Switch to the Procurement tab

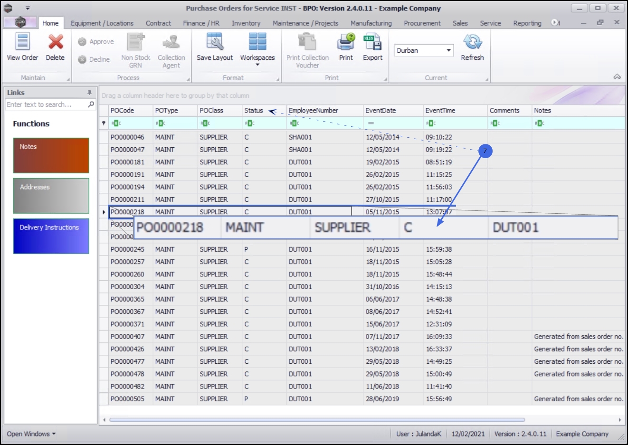pyautogui.click(x=422, y=23)
